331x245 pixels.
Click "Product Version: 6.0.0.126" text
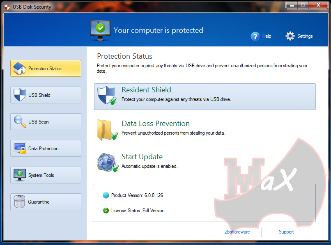(137, 195)
